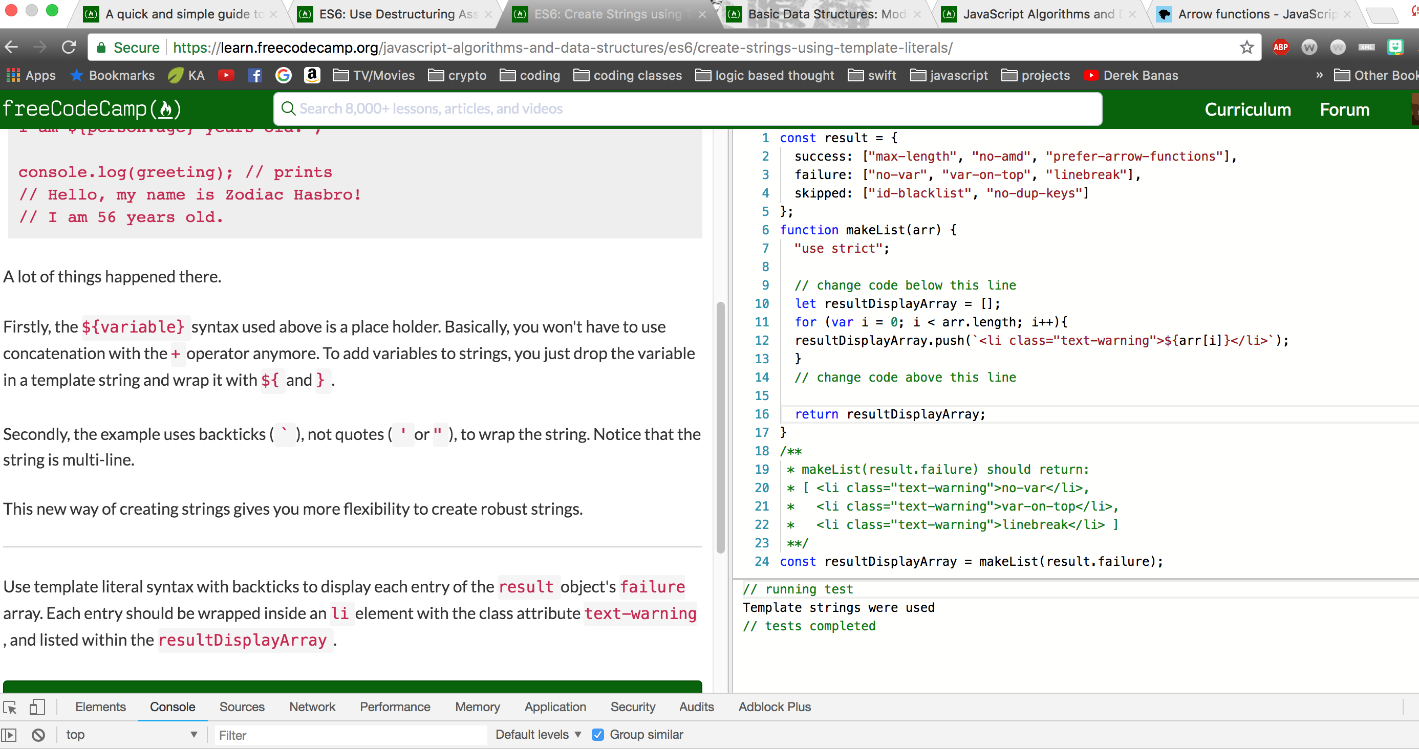This screenshot has height=749, width=1419.
Task: Switch to the Sources DevTools tab
Action: 242,707
